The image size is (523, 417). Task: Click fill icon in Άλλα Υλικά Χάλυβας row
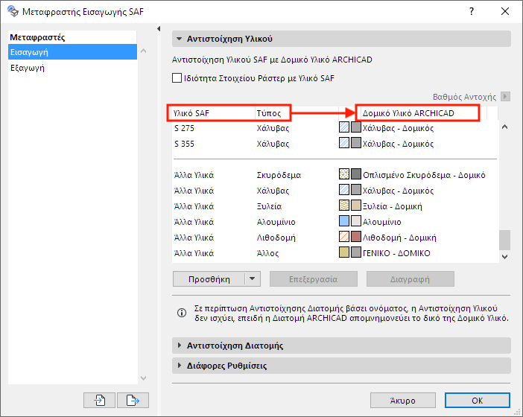point(344,189)
